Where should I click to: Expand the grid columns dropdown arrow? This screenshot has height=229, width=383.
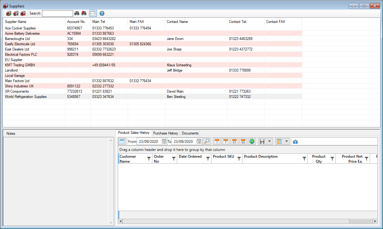286,142
